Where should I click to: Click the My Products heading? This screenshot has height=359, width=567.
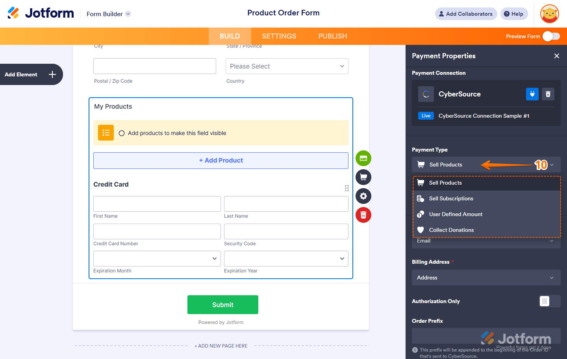tap(113, 107)
